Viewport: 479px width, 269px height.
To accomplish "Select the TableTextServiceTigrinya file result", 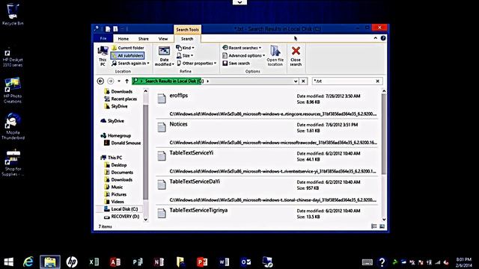I will [266, 214].
